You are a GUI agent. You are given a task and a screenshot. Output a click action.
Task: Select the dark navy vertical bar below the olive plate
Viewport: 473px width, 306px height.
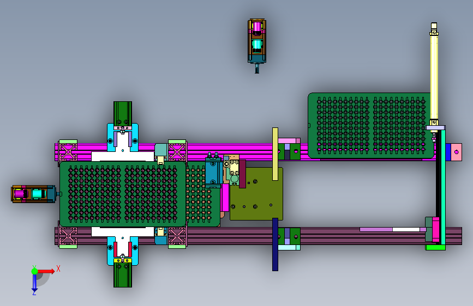(x=275, y=244)
